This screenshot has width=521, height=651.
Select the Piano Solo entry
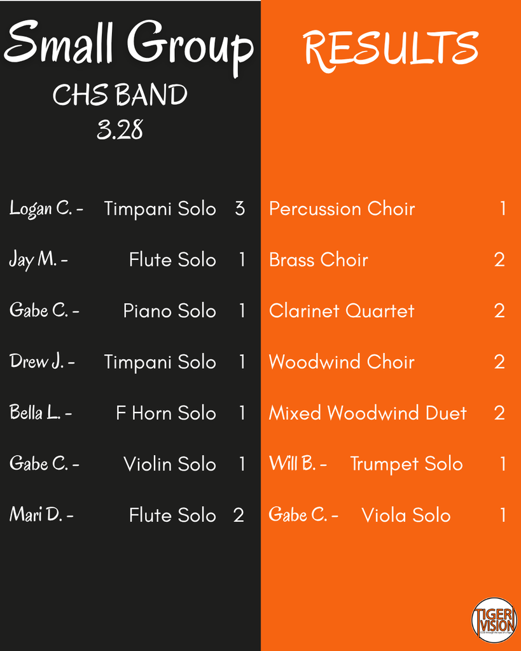click(169, 311)
